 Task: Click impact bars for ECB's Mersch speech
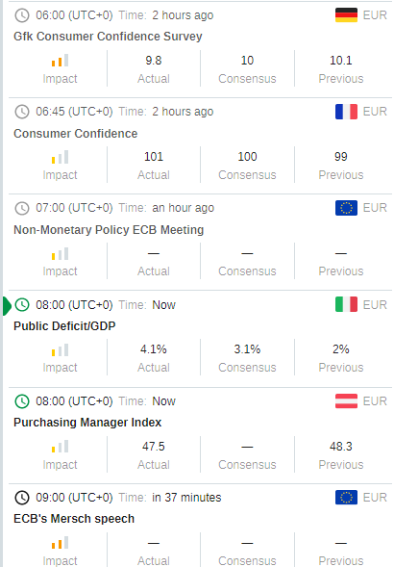[60, 542]
